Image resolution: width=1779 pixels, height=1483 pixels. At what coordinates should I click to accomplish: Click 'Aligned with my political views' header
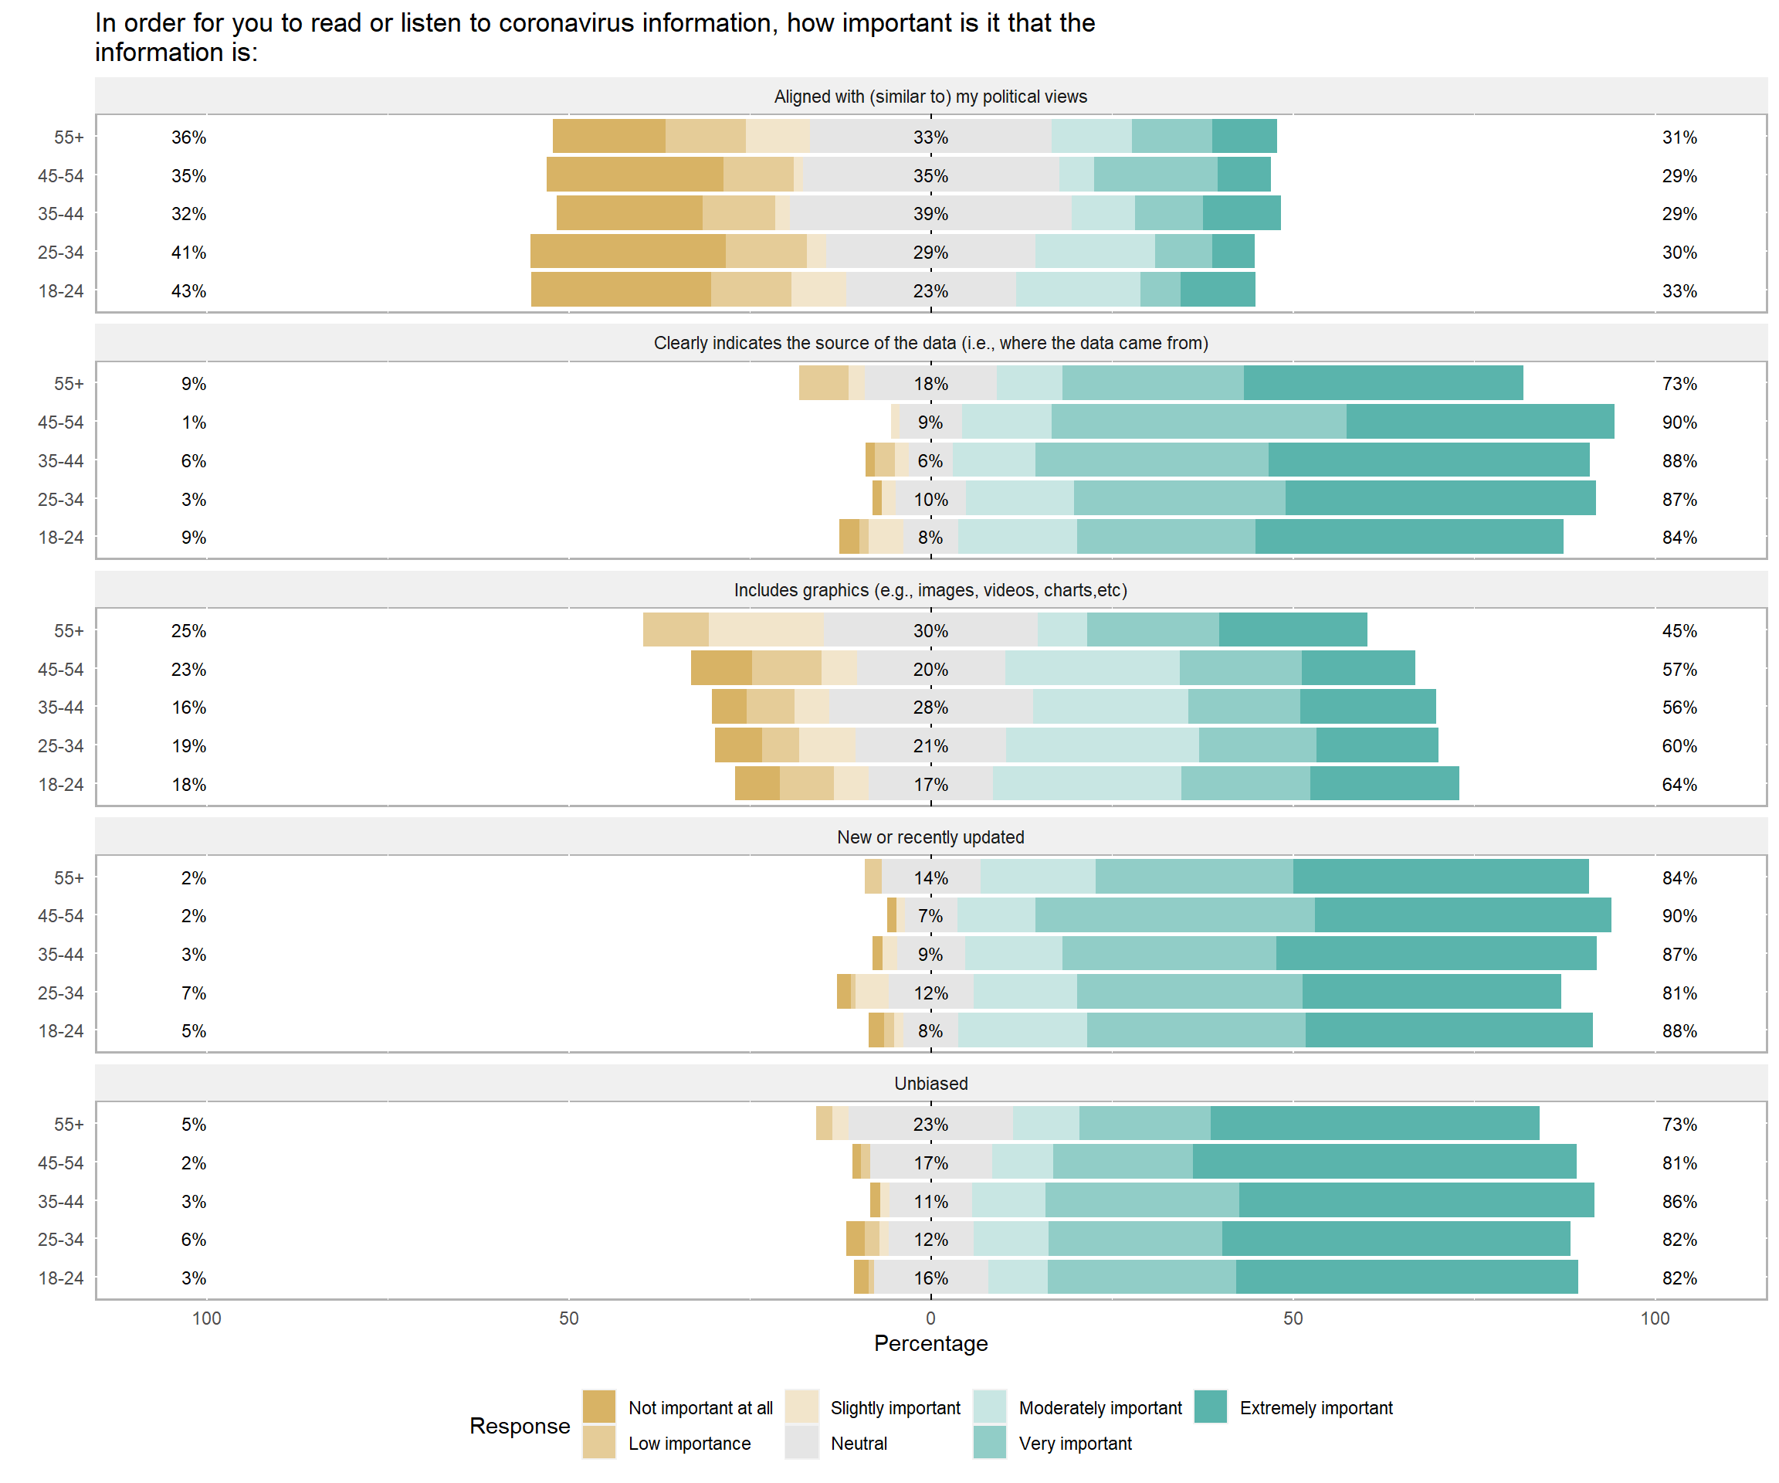(x=930, y=97)
